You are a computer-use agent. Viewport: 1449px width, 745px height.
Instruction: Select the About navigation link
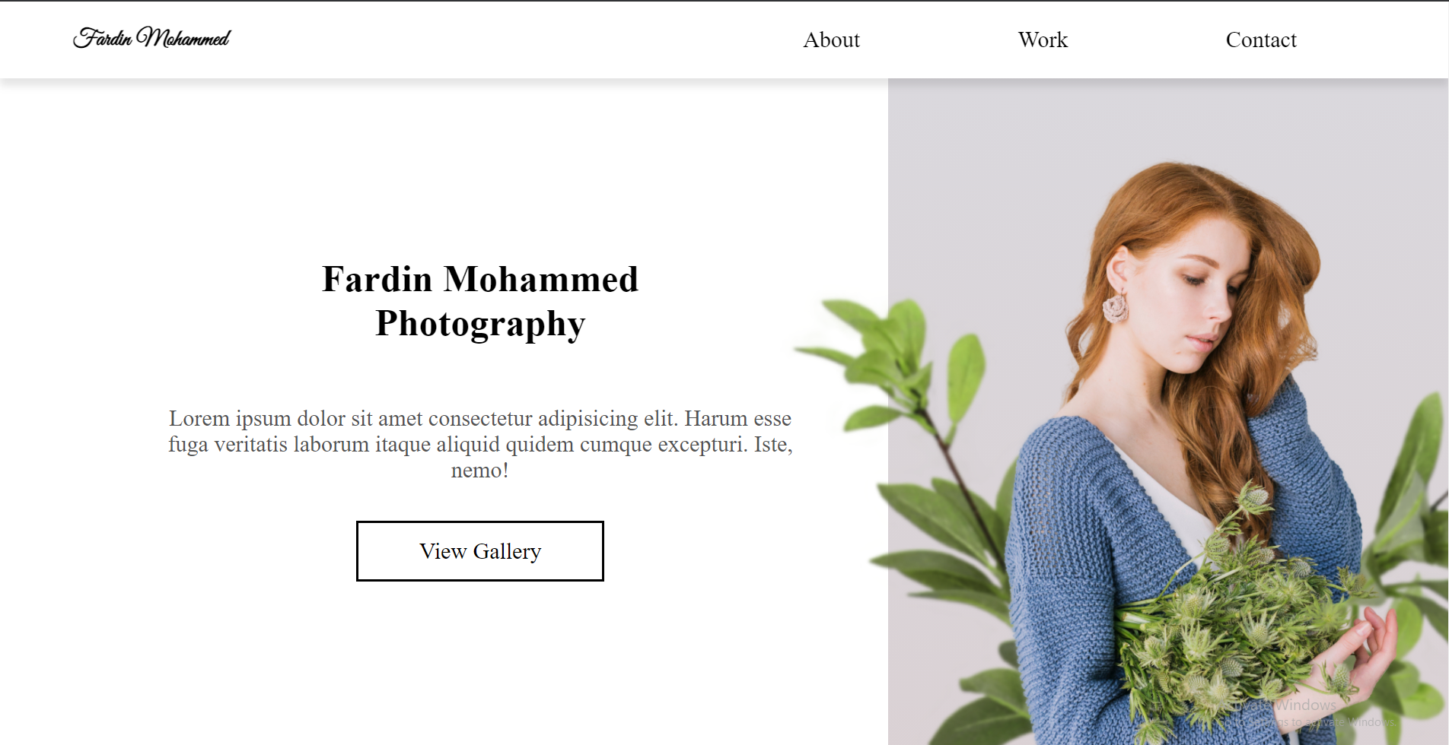pyautogui.click(x=832, y=40)
